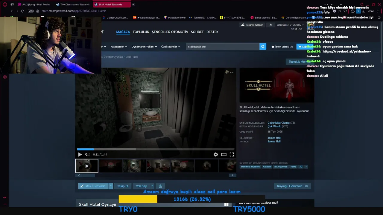Click the plus button to add tags
Viewport: 383px width, 215px height.
[x=306, y=167]
